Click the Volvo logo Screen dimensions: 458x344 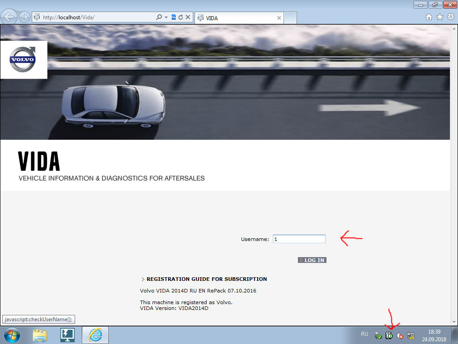(x=23, y=60)
